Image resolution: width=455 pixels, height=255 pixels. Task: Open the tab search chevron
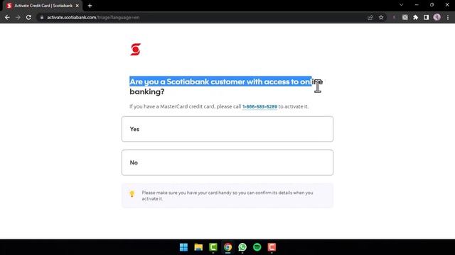pos(401,5)
